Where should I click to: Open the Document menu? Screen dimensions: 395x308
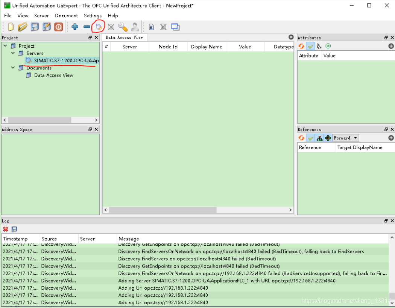66,16
